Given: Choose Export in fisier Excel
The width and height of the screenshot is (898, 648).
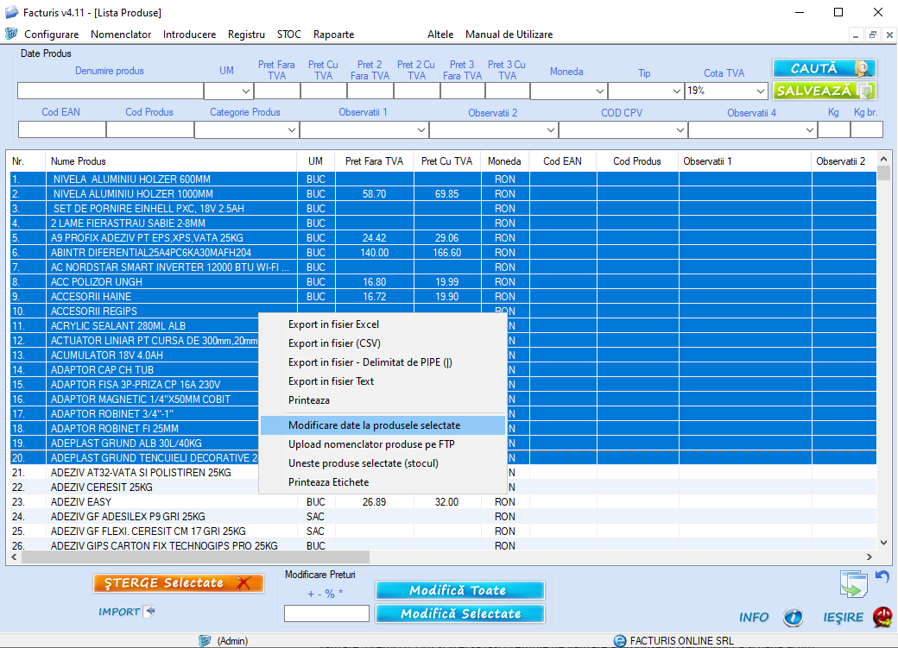Looking at the screenshot, I should click(x=383, y=324).
